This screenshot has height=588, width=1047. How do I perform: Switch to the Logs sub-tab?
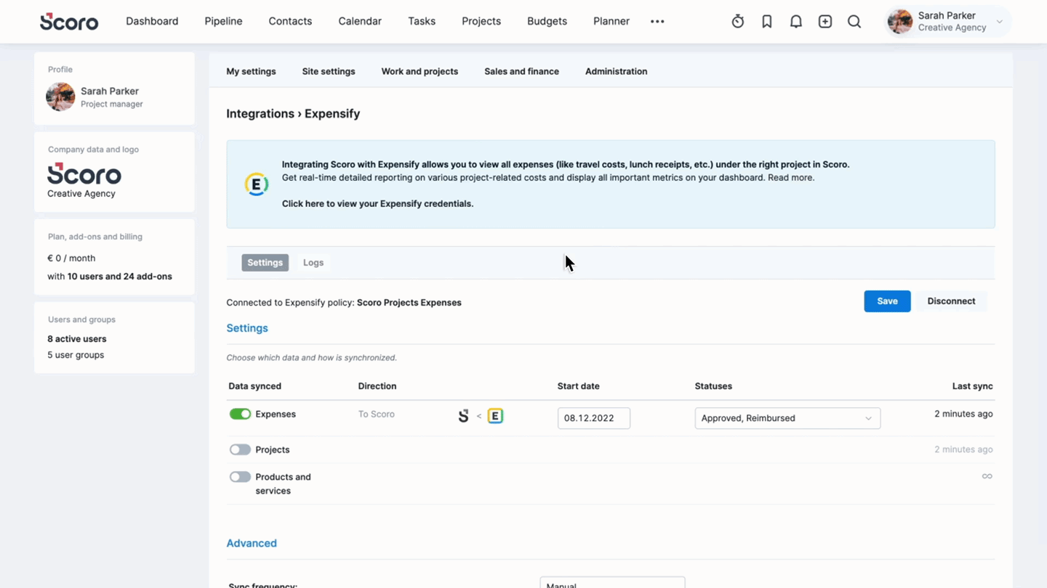click(x=313, y=263)
